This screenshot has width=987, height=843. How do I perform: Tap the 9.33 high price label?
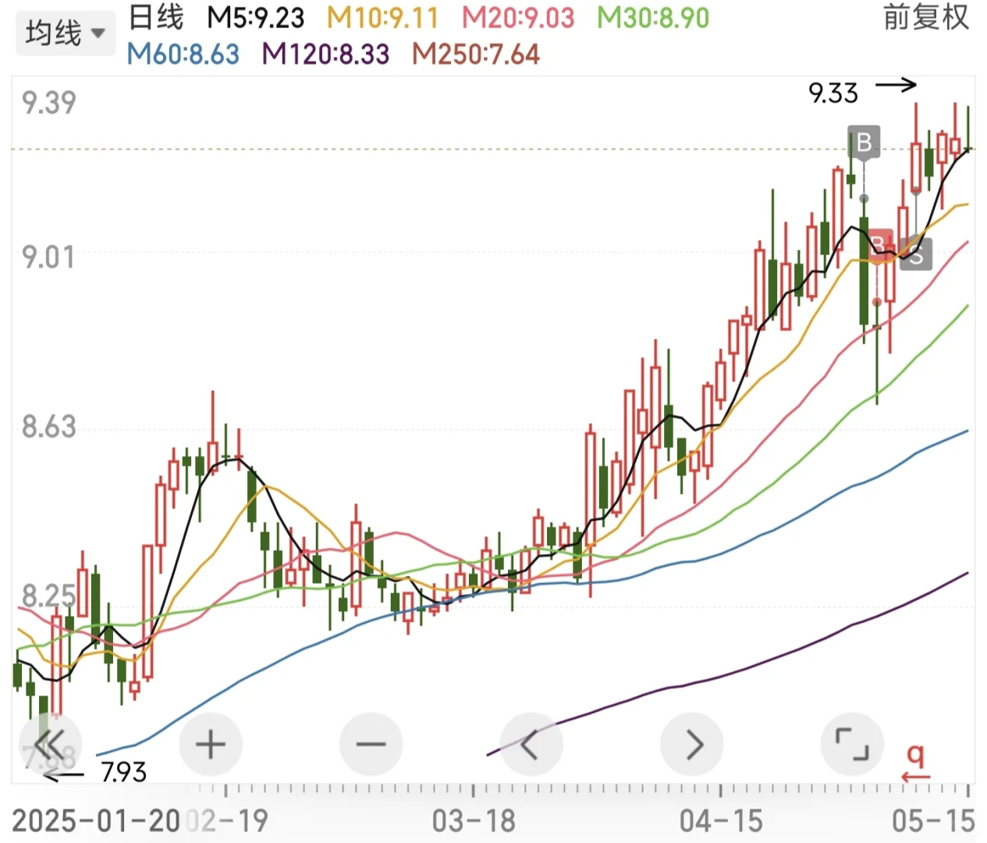coord(833,94)
